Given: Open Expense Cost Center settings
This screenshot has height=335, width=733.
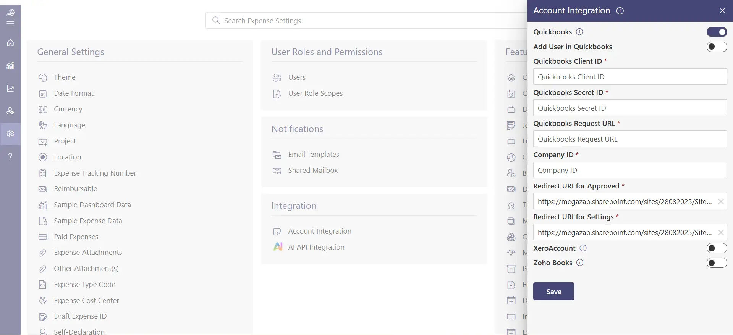Looking at the screenshot, I should [x=86, y=300].
